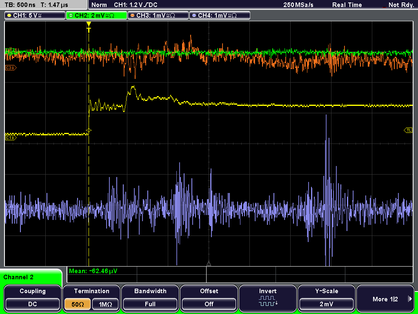Viewport: 418px width, 314px height.
Task: Click the Mean: -62.46 µV measurement
Action: pyautogui.click(x=93, y=271)
